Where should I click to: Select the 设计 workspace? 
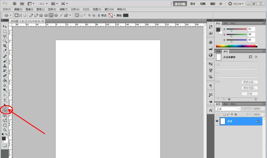pyautogui.click(x=193, y=3)
